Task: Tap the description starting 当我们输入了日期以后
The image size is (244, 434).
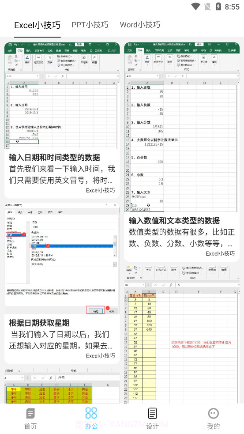Action: [61, 340]
